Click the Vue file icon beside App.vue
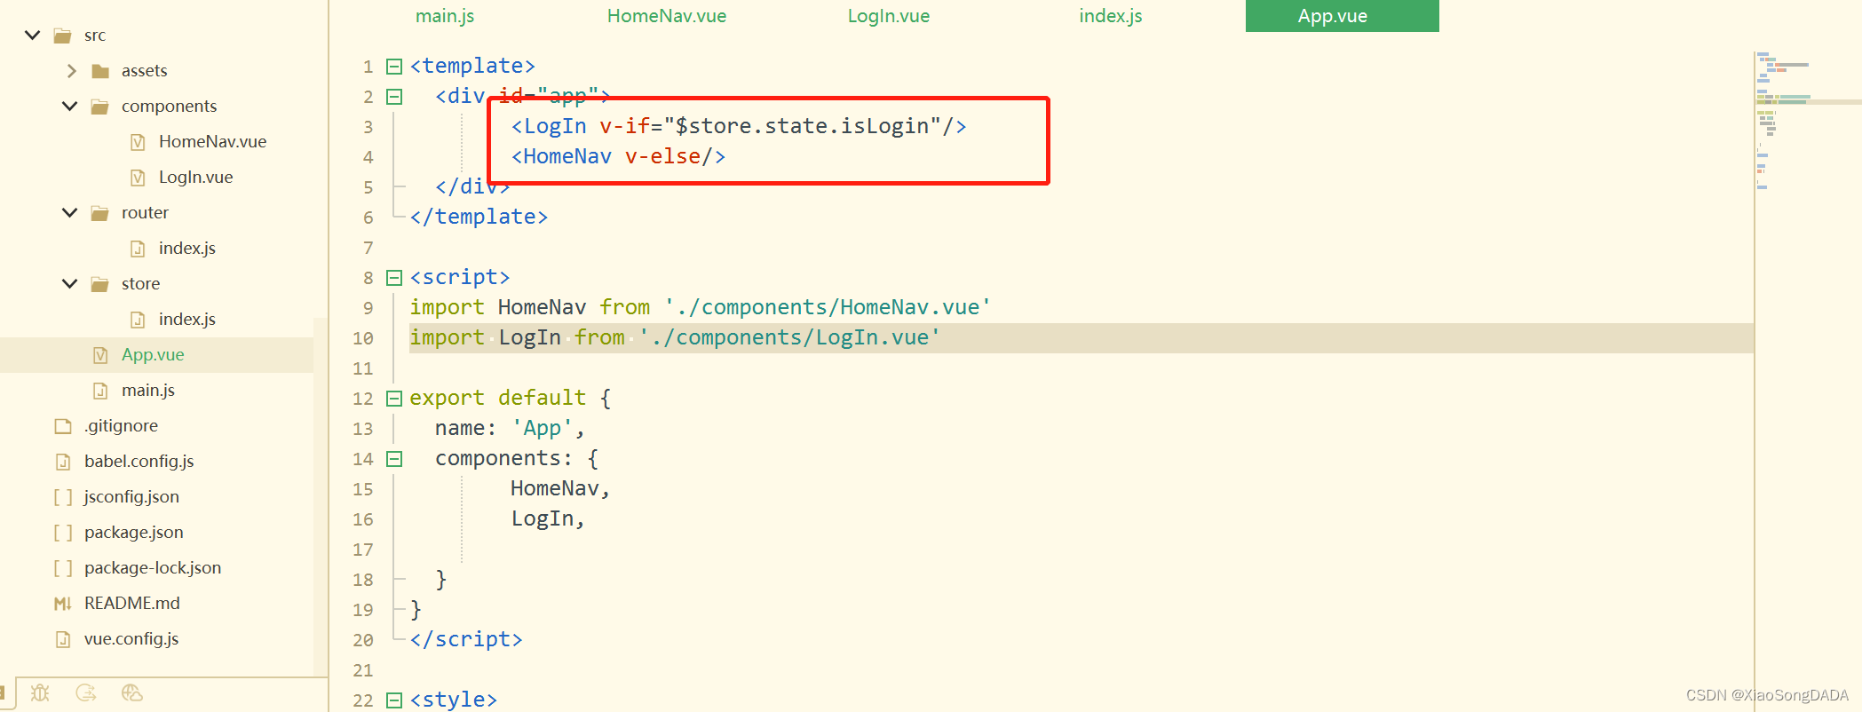This screenshot has width=1862, height=712. click(100, 355)
